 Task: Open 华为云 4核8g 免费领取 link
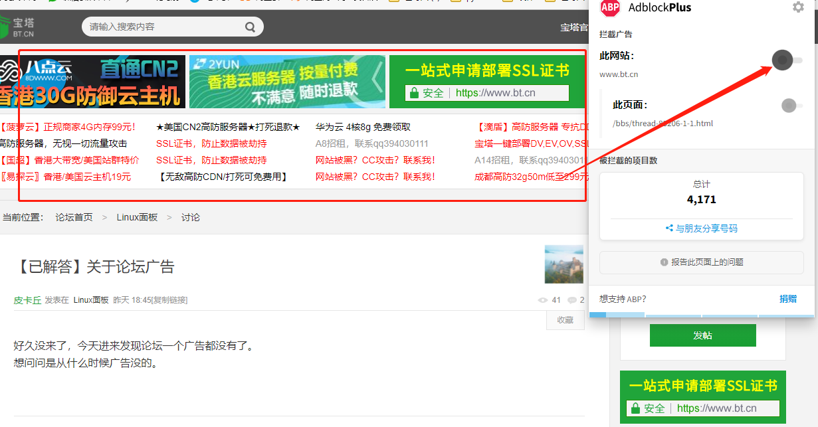tap(363, 127)
